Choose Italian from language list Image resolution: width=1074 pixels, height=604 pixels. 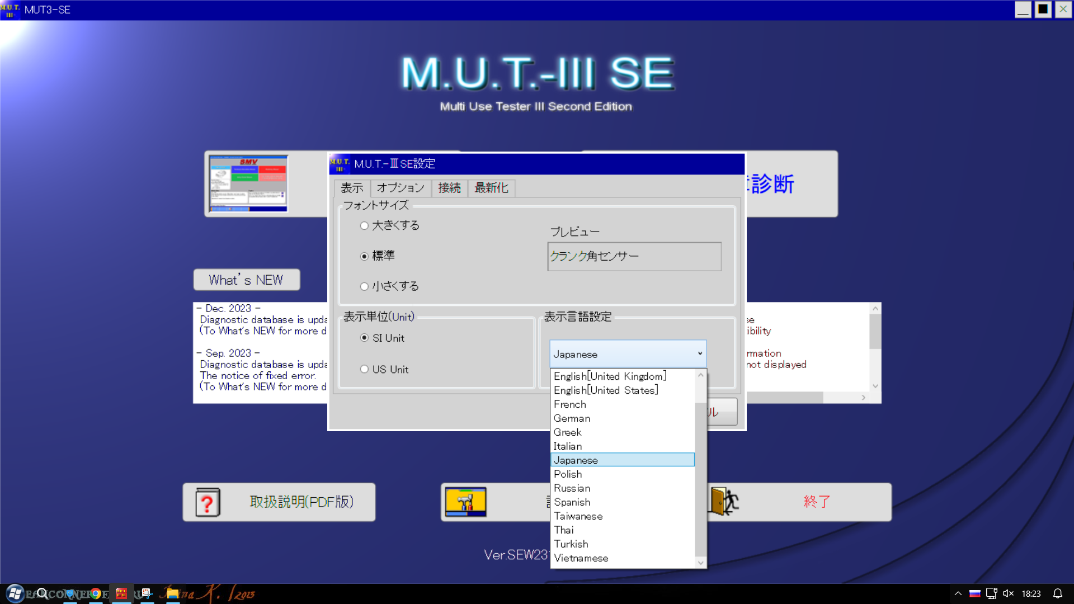pyautogui.click(x=623, y=446)
